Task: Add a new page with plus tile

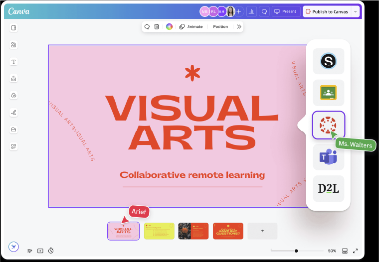Action: pos(262,231)
